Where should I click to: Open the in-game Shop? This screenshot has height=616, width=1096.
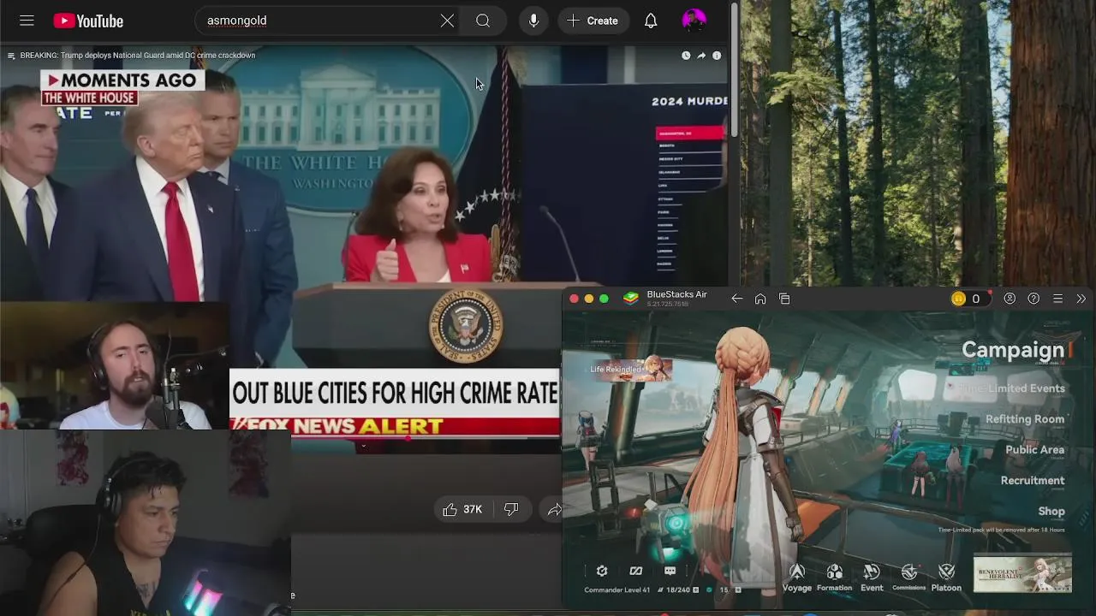point(1051,512)
